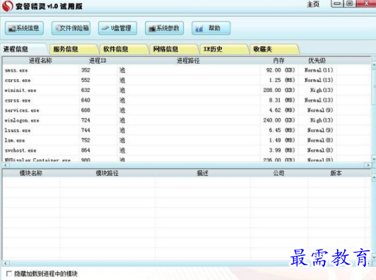Select the services.exe process row

coord(187,110)
